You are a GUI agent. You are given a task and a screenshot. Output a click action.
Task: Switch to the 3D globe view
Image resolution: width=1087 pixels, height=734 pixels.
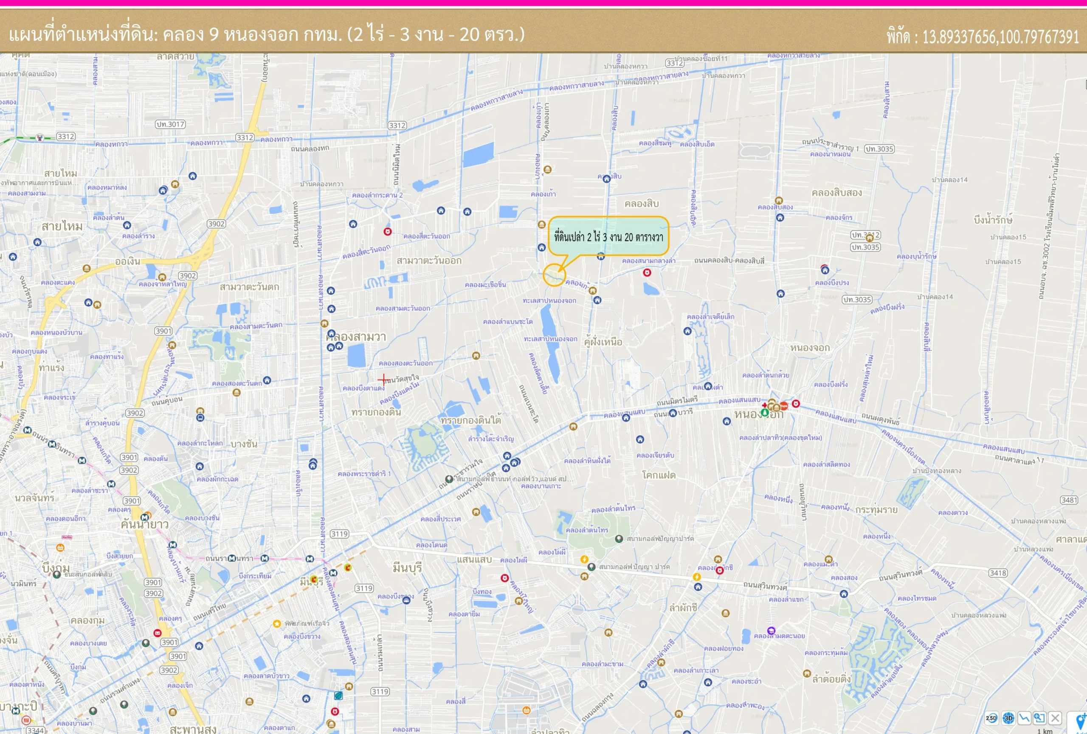point(1008,718)
